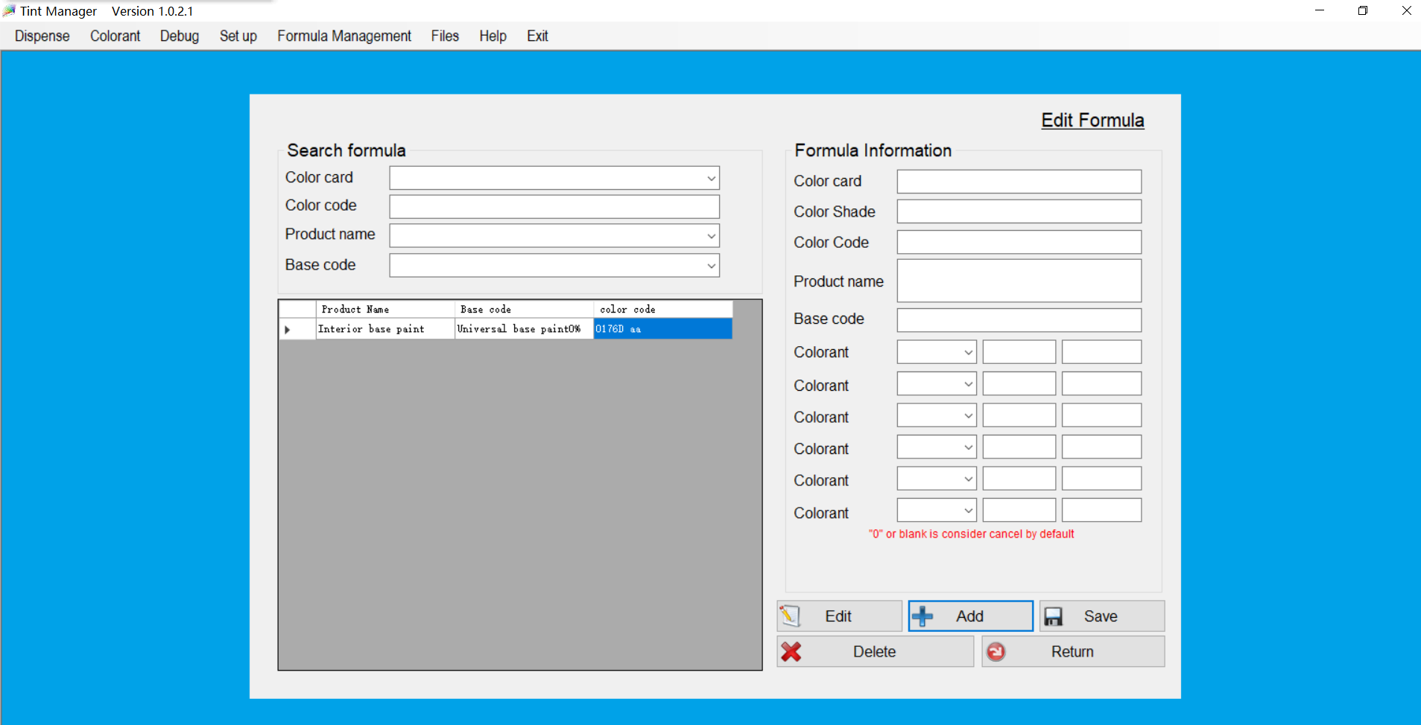Image resolution: width=1421 pixels, height=725 pixels.
Task: Open the third Colorant dropdown
Action: tap(968, 415)
